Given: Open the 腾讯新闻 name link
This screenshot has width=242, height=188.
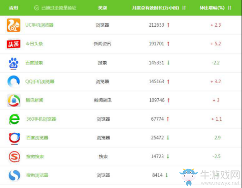Looking at the screenshot, I should [x=35, y=100].
